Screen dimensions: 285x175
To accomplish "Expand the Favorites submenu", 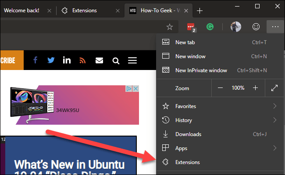I will pos(274,106).
